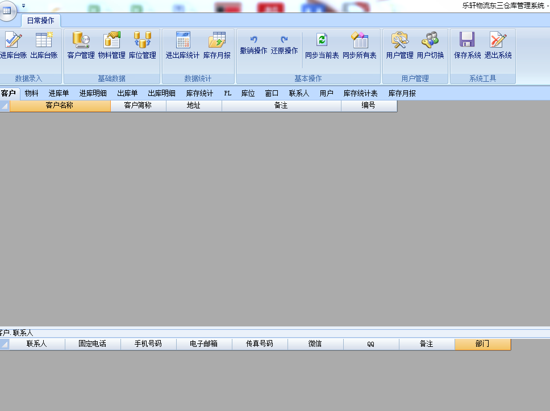Switch to the 库存统计 sheet tab
550x411 pixels.
199,93
